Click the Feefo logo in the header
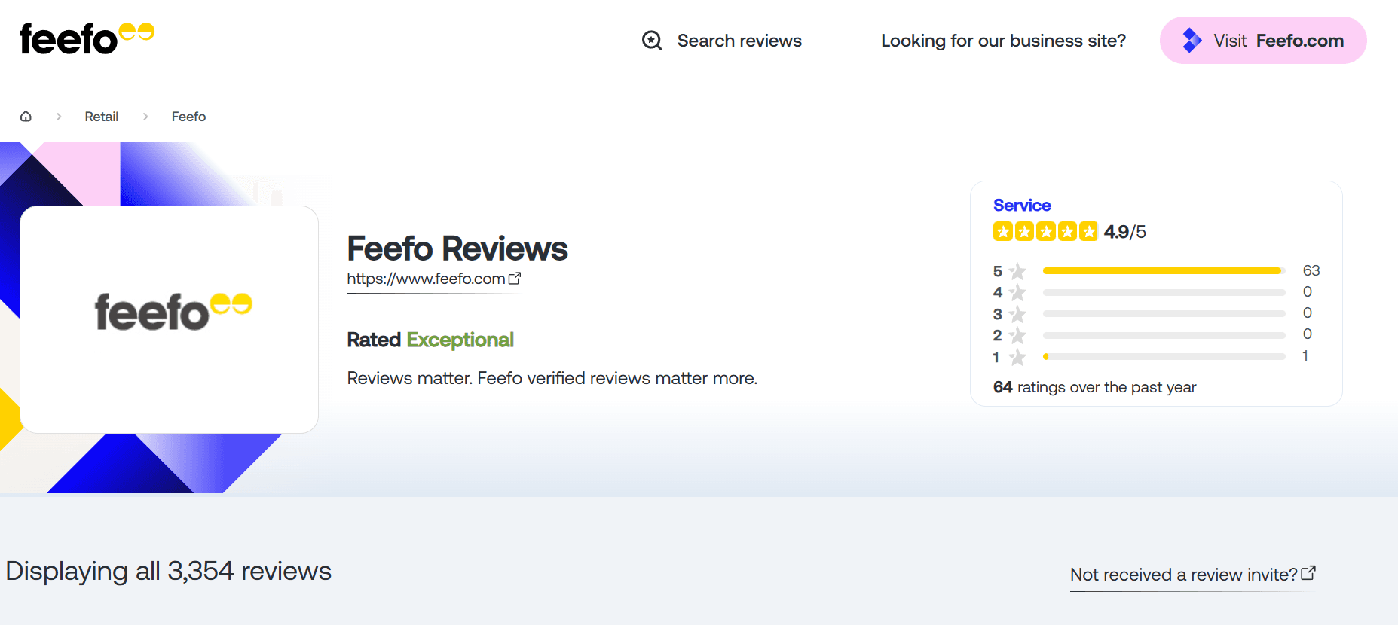This screenshot has width=1398, height=625. [x=87, y=38]
